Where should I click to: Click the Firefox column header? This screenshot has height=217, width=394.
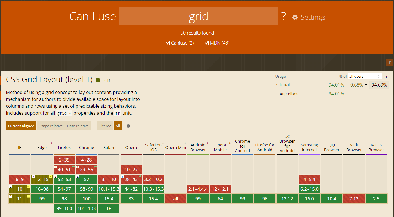tap(64, 148)
